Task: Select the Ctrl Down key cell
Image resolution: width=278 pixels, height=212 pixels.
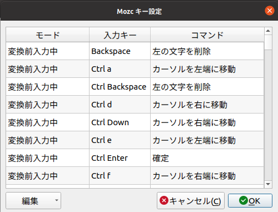Action: click(120, 122)
